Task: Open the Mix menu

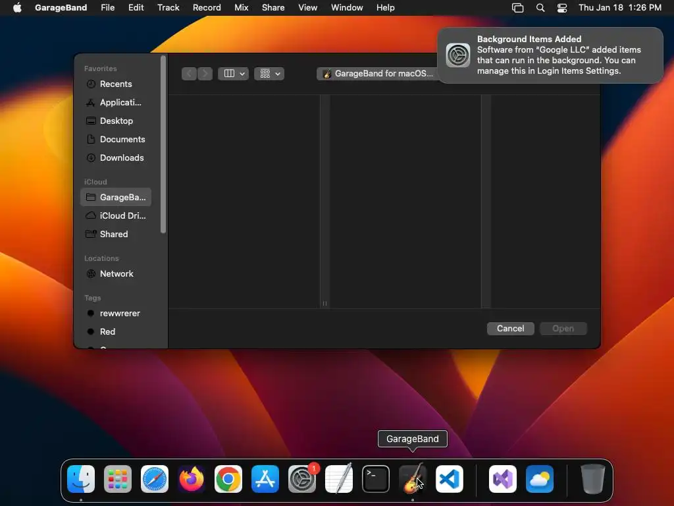Action: 241,8
